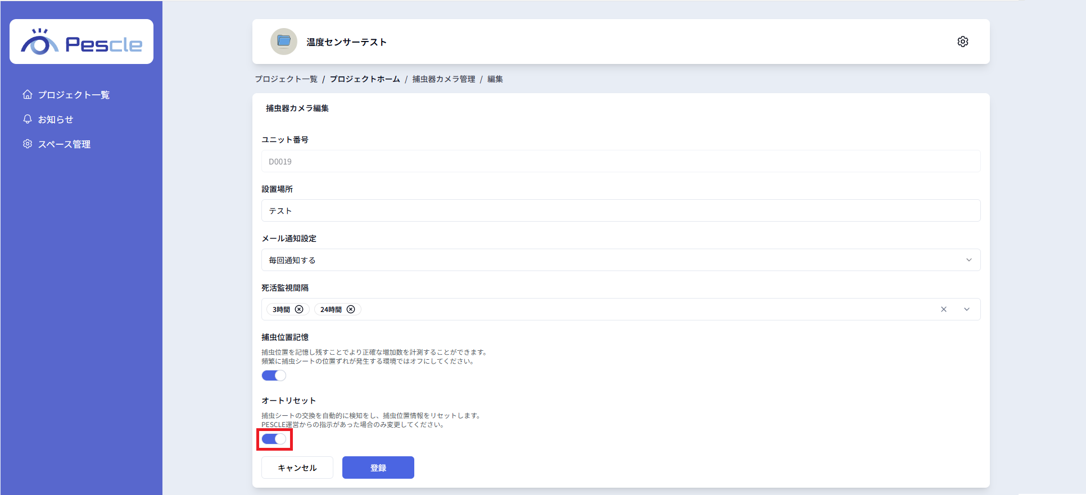Remove the 24時間 tag

point(351,309)
